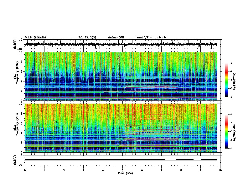
Task: Click the "7" minute tick label
Action: point(162,170)
